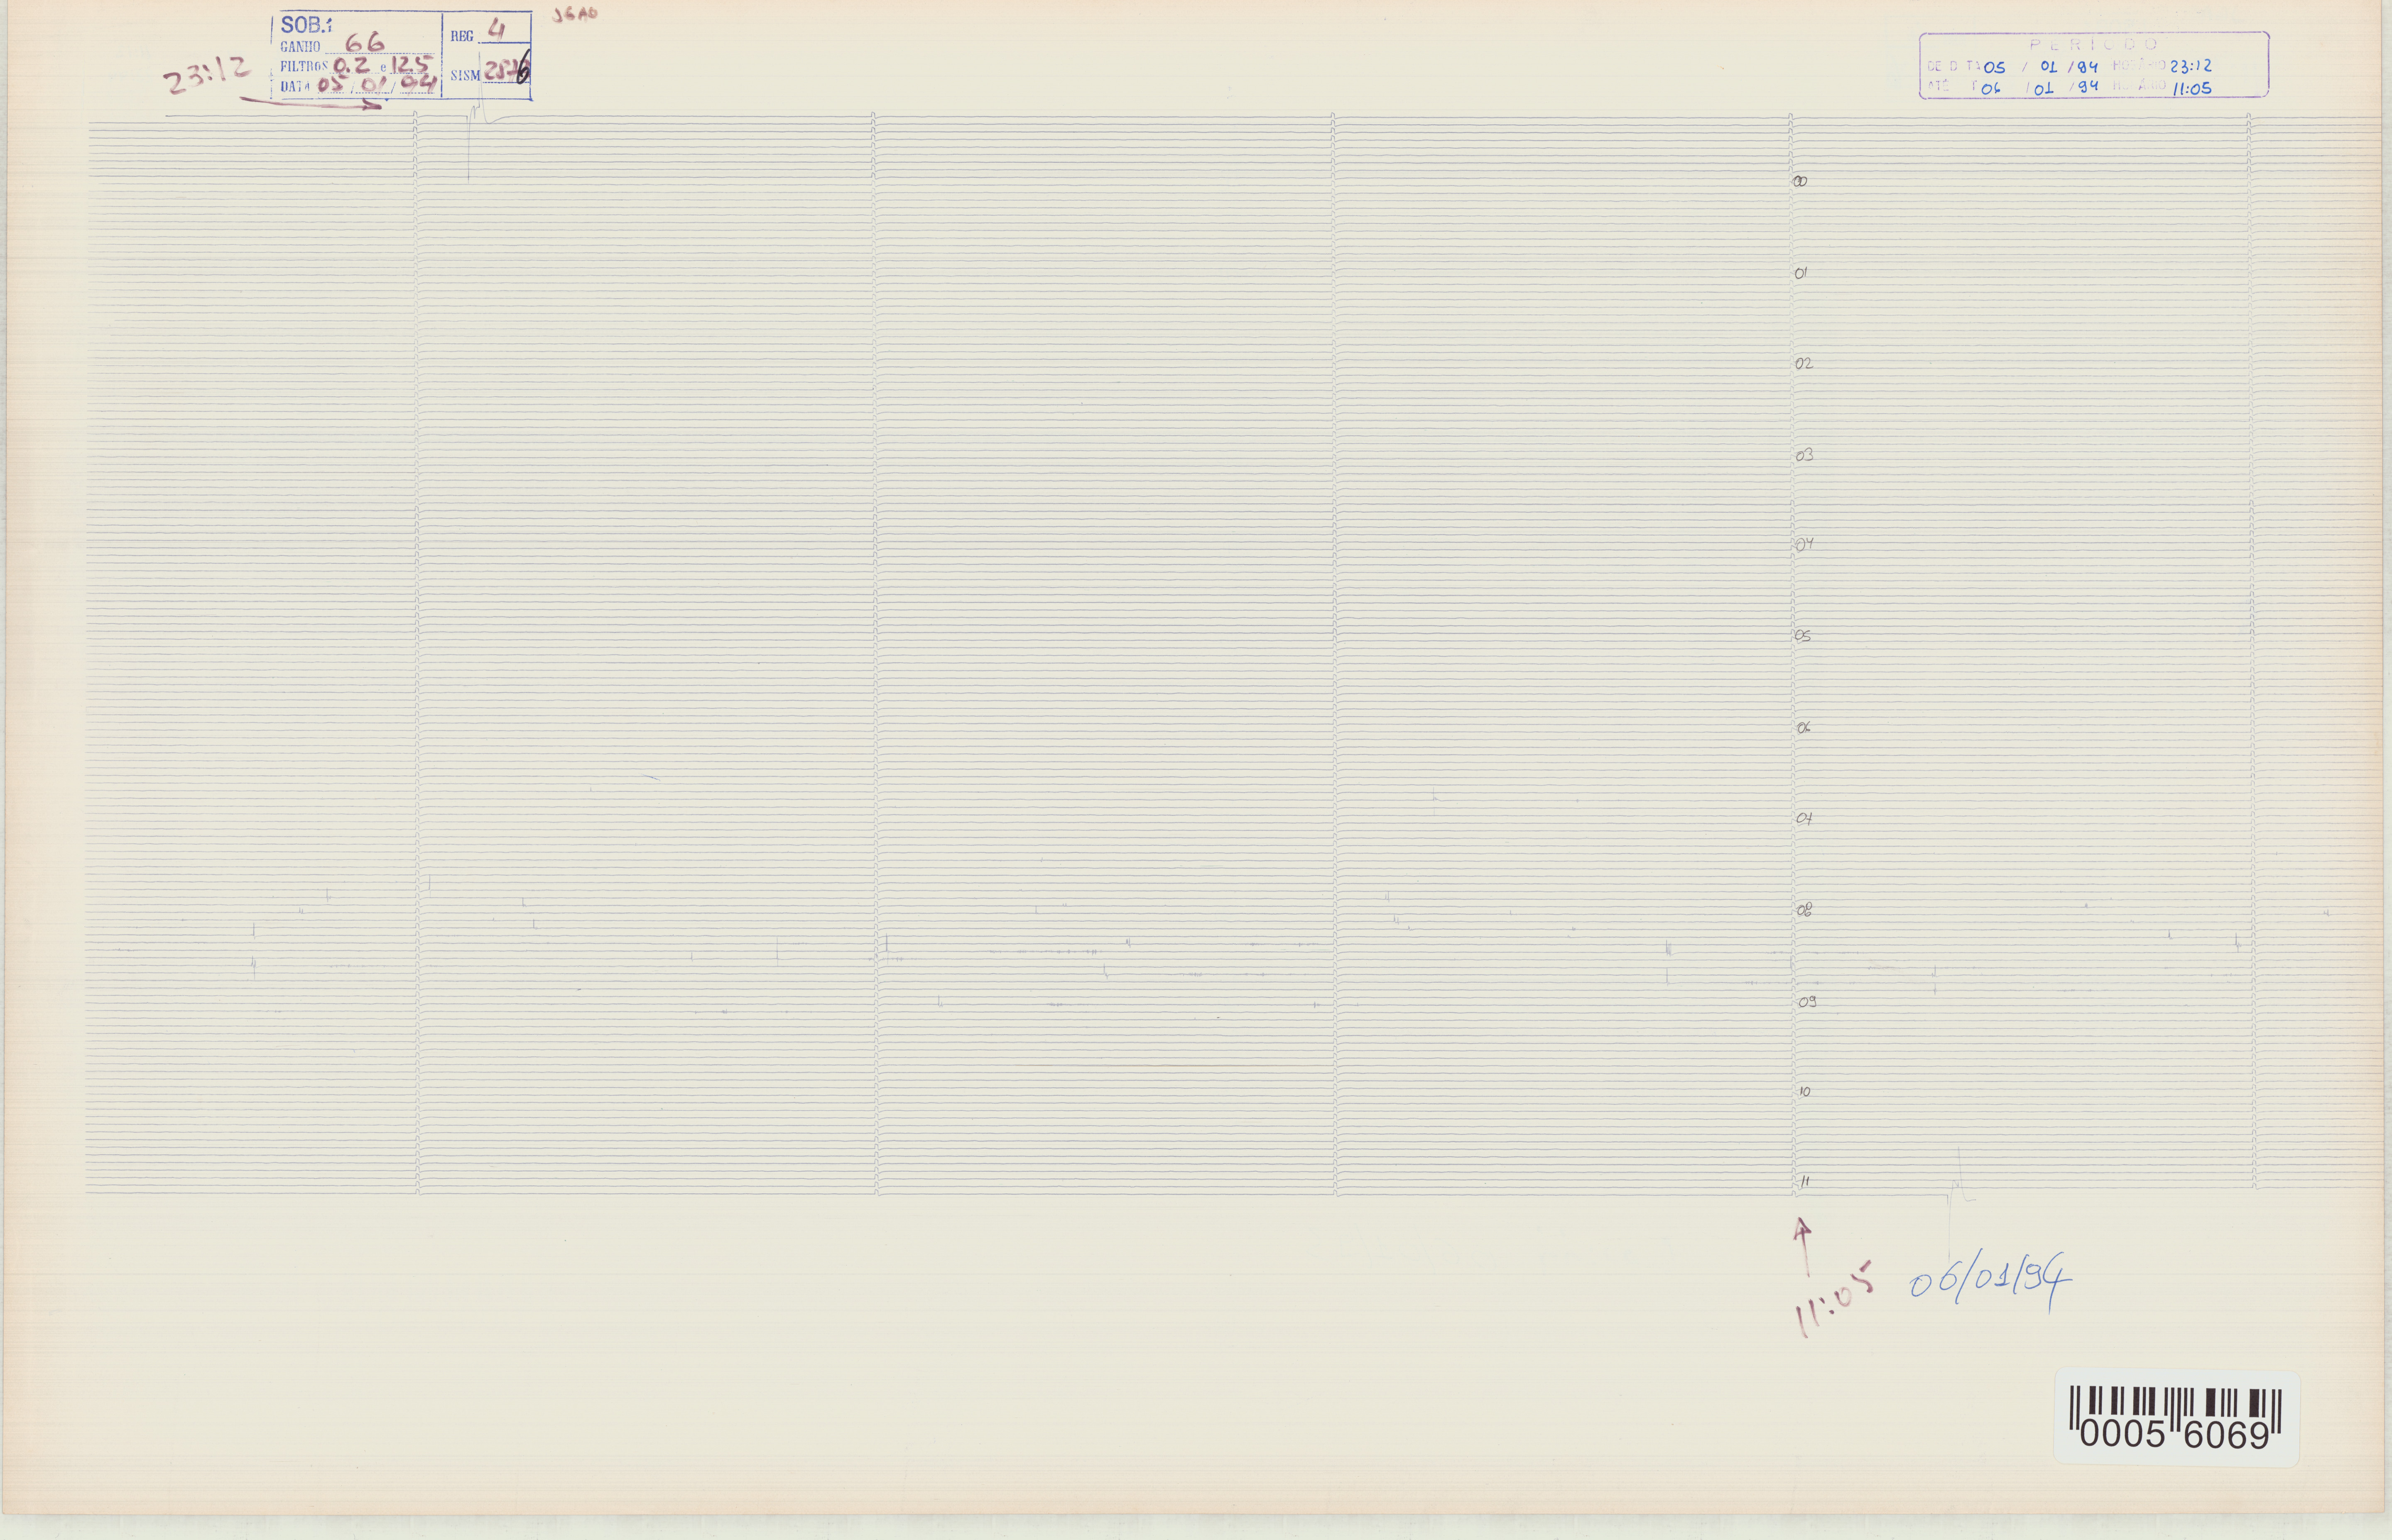Click the GANHO value 66

364,43
